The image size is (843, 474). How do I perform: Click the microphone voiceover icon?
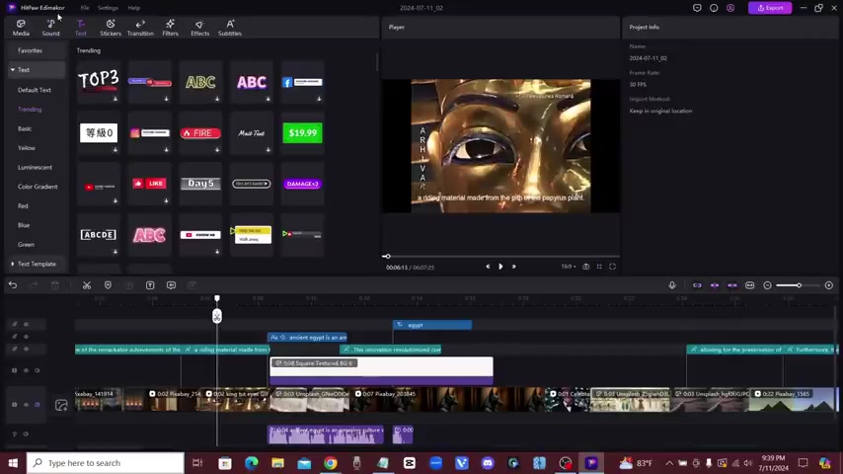click(x=672, y=285)
